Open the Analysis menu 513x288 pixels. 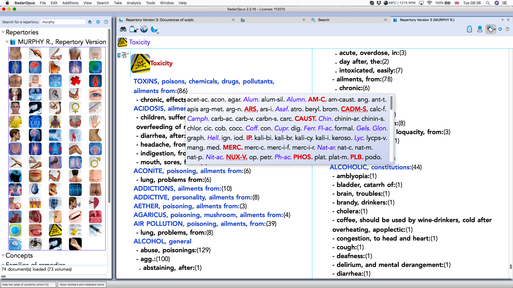134,3
